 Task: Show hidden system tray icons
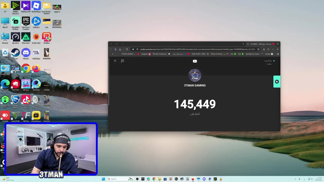[x=295, y=179]
